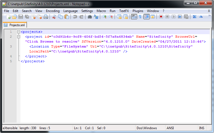Viewport: 214px width, 133px height.
Task: Click the closing </projects> tag on line 5
Action: (32, 61)
